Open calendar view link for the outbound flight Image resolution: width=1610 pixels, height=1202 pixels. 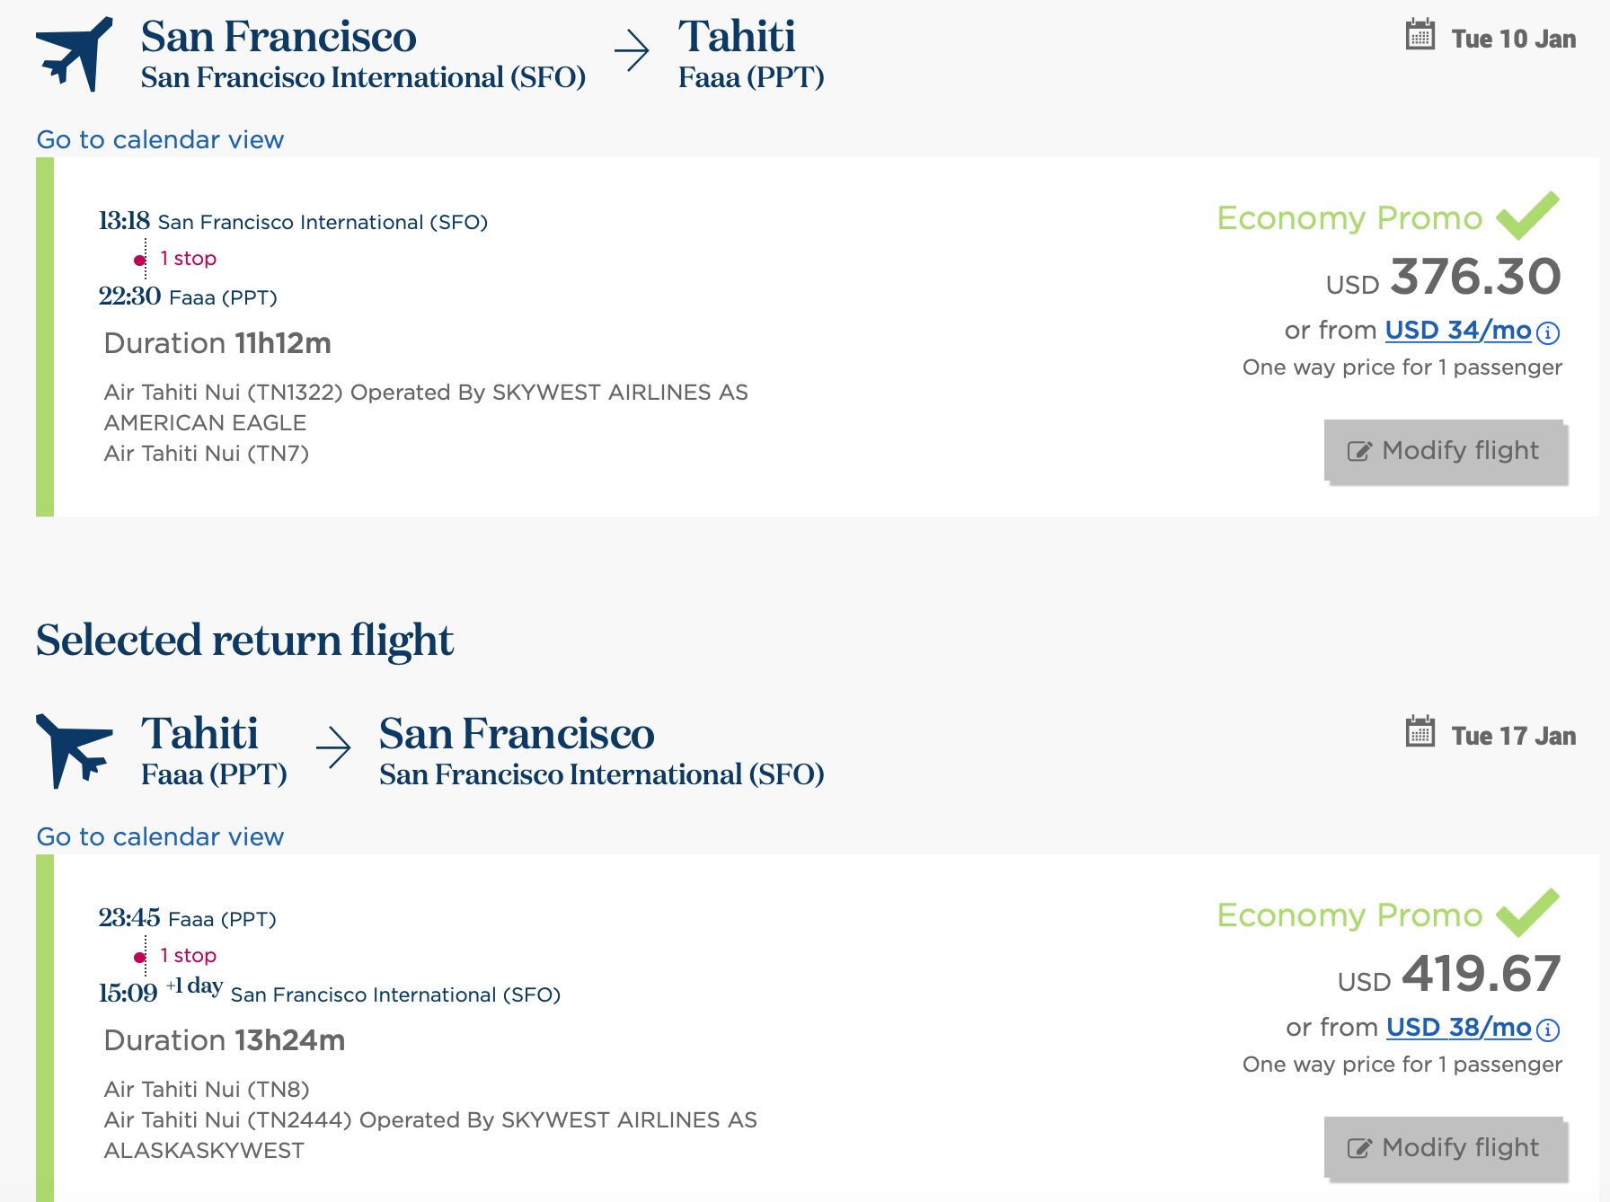pos(160,140)
